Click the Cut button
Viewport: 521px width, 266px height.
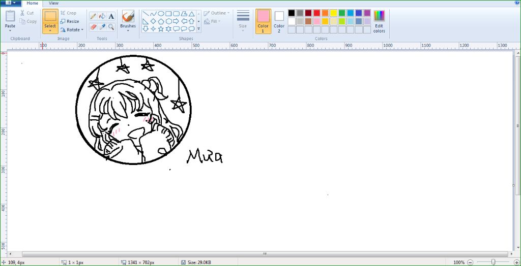27,13
